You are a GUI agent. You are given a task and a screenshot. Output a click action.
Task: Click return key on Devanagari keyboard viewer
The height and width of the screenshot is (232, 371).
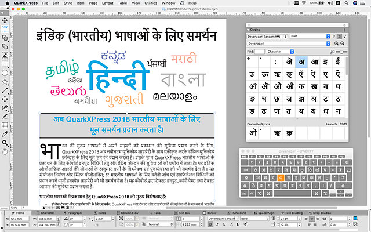(348, 171)
